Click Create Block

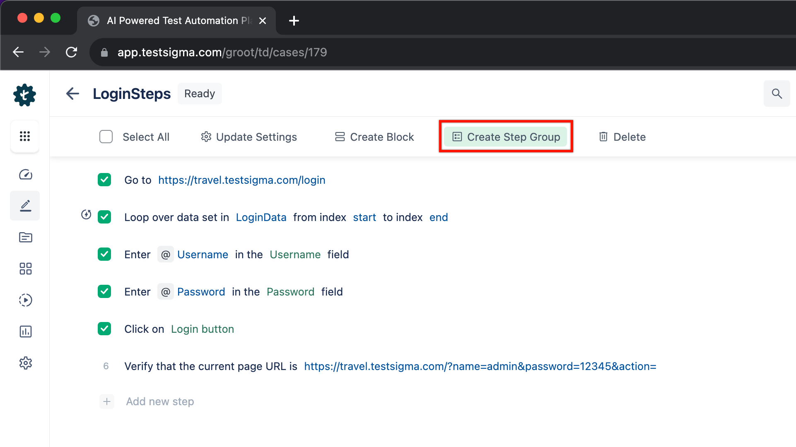[374, 137]
